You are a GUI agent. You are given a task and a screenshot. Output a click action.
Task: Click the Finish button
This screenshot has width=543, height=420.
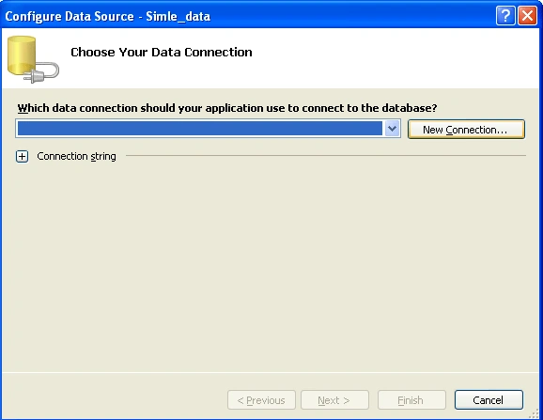411,400
